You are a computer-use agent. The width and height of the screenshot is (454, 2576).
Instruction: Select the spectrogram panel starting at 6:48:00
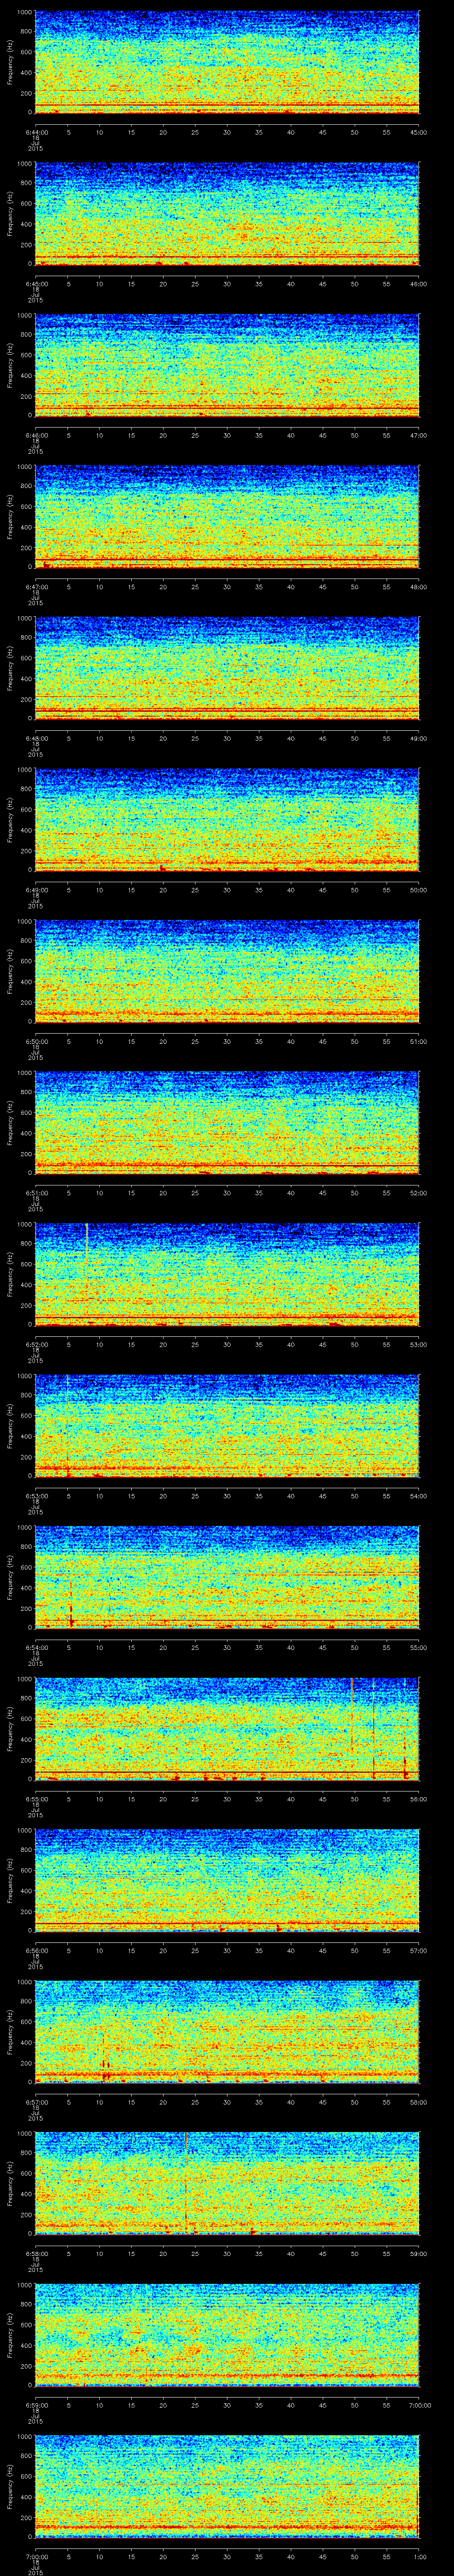[227, 668]
